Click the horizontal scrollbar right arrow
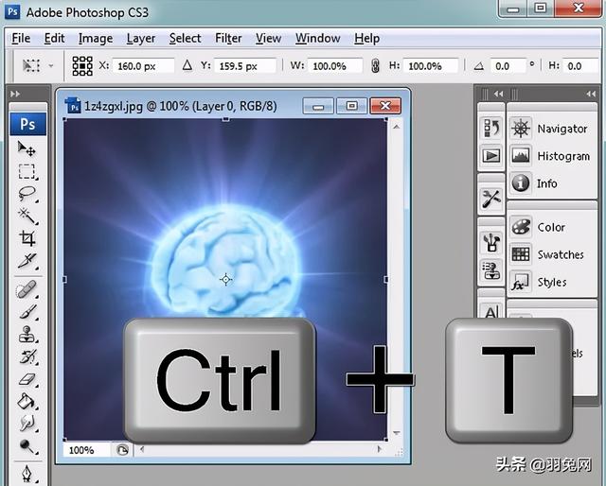 (x=379, y=449)
